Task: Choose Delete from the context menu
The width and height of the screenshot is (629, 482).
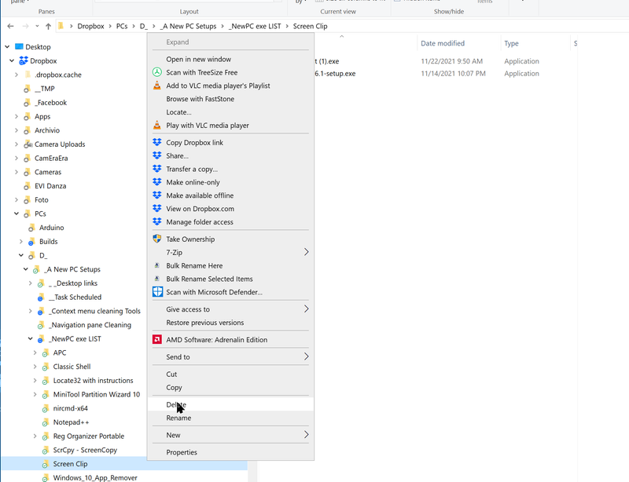Action: tap(176, 404)
